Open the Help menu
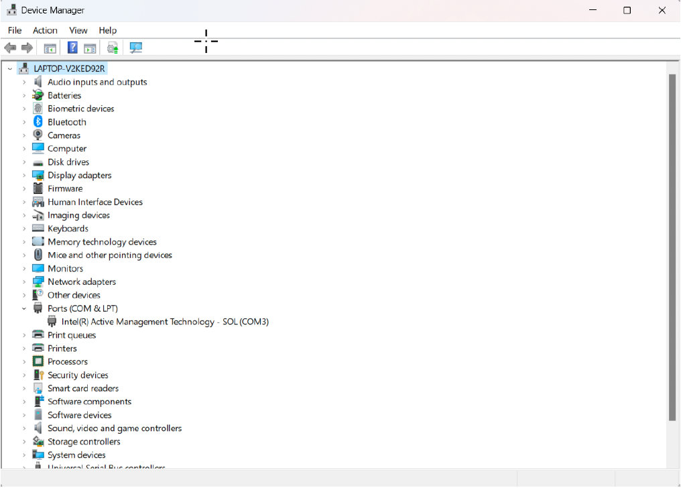The width and height of the screenshot is (681, 488). [x=108, y=30]
